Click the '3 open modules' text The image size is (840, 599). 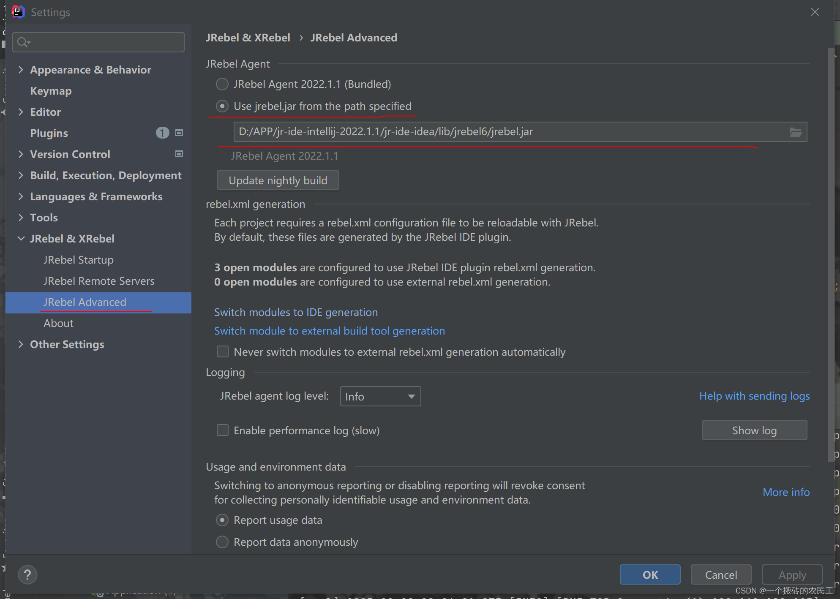click(x=255, y=267)
